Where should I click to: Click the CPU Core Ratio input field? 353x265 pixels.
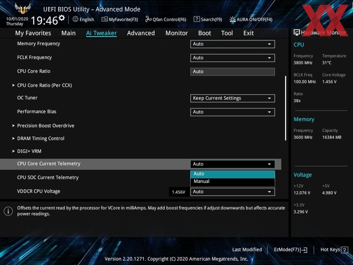pos(233,72)
